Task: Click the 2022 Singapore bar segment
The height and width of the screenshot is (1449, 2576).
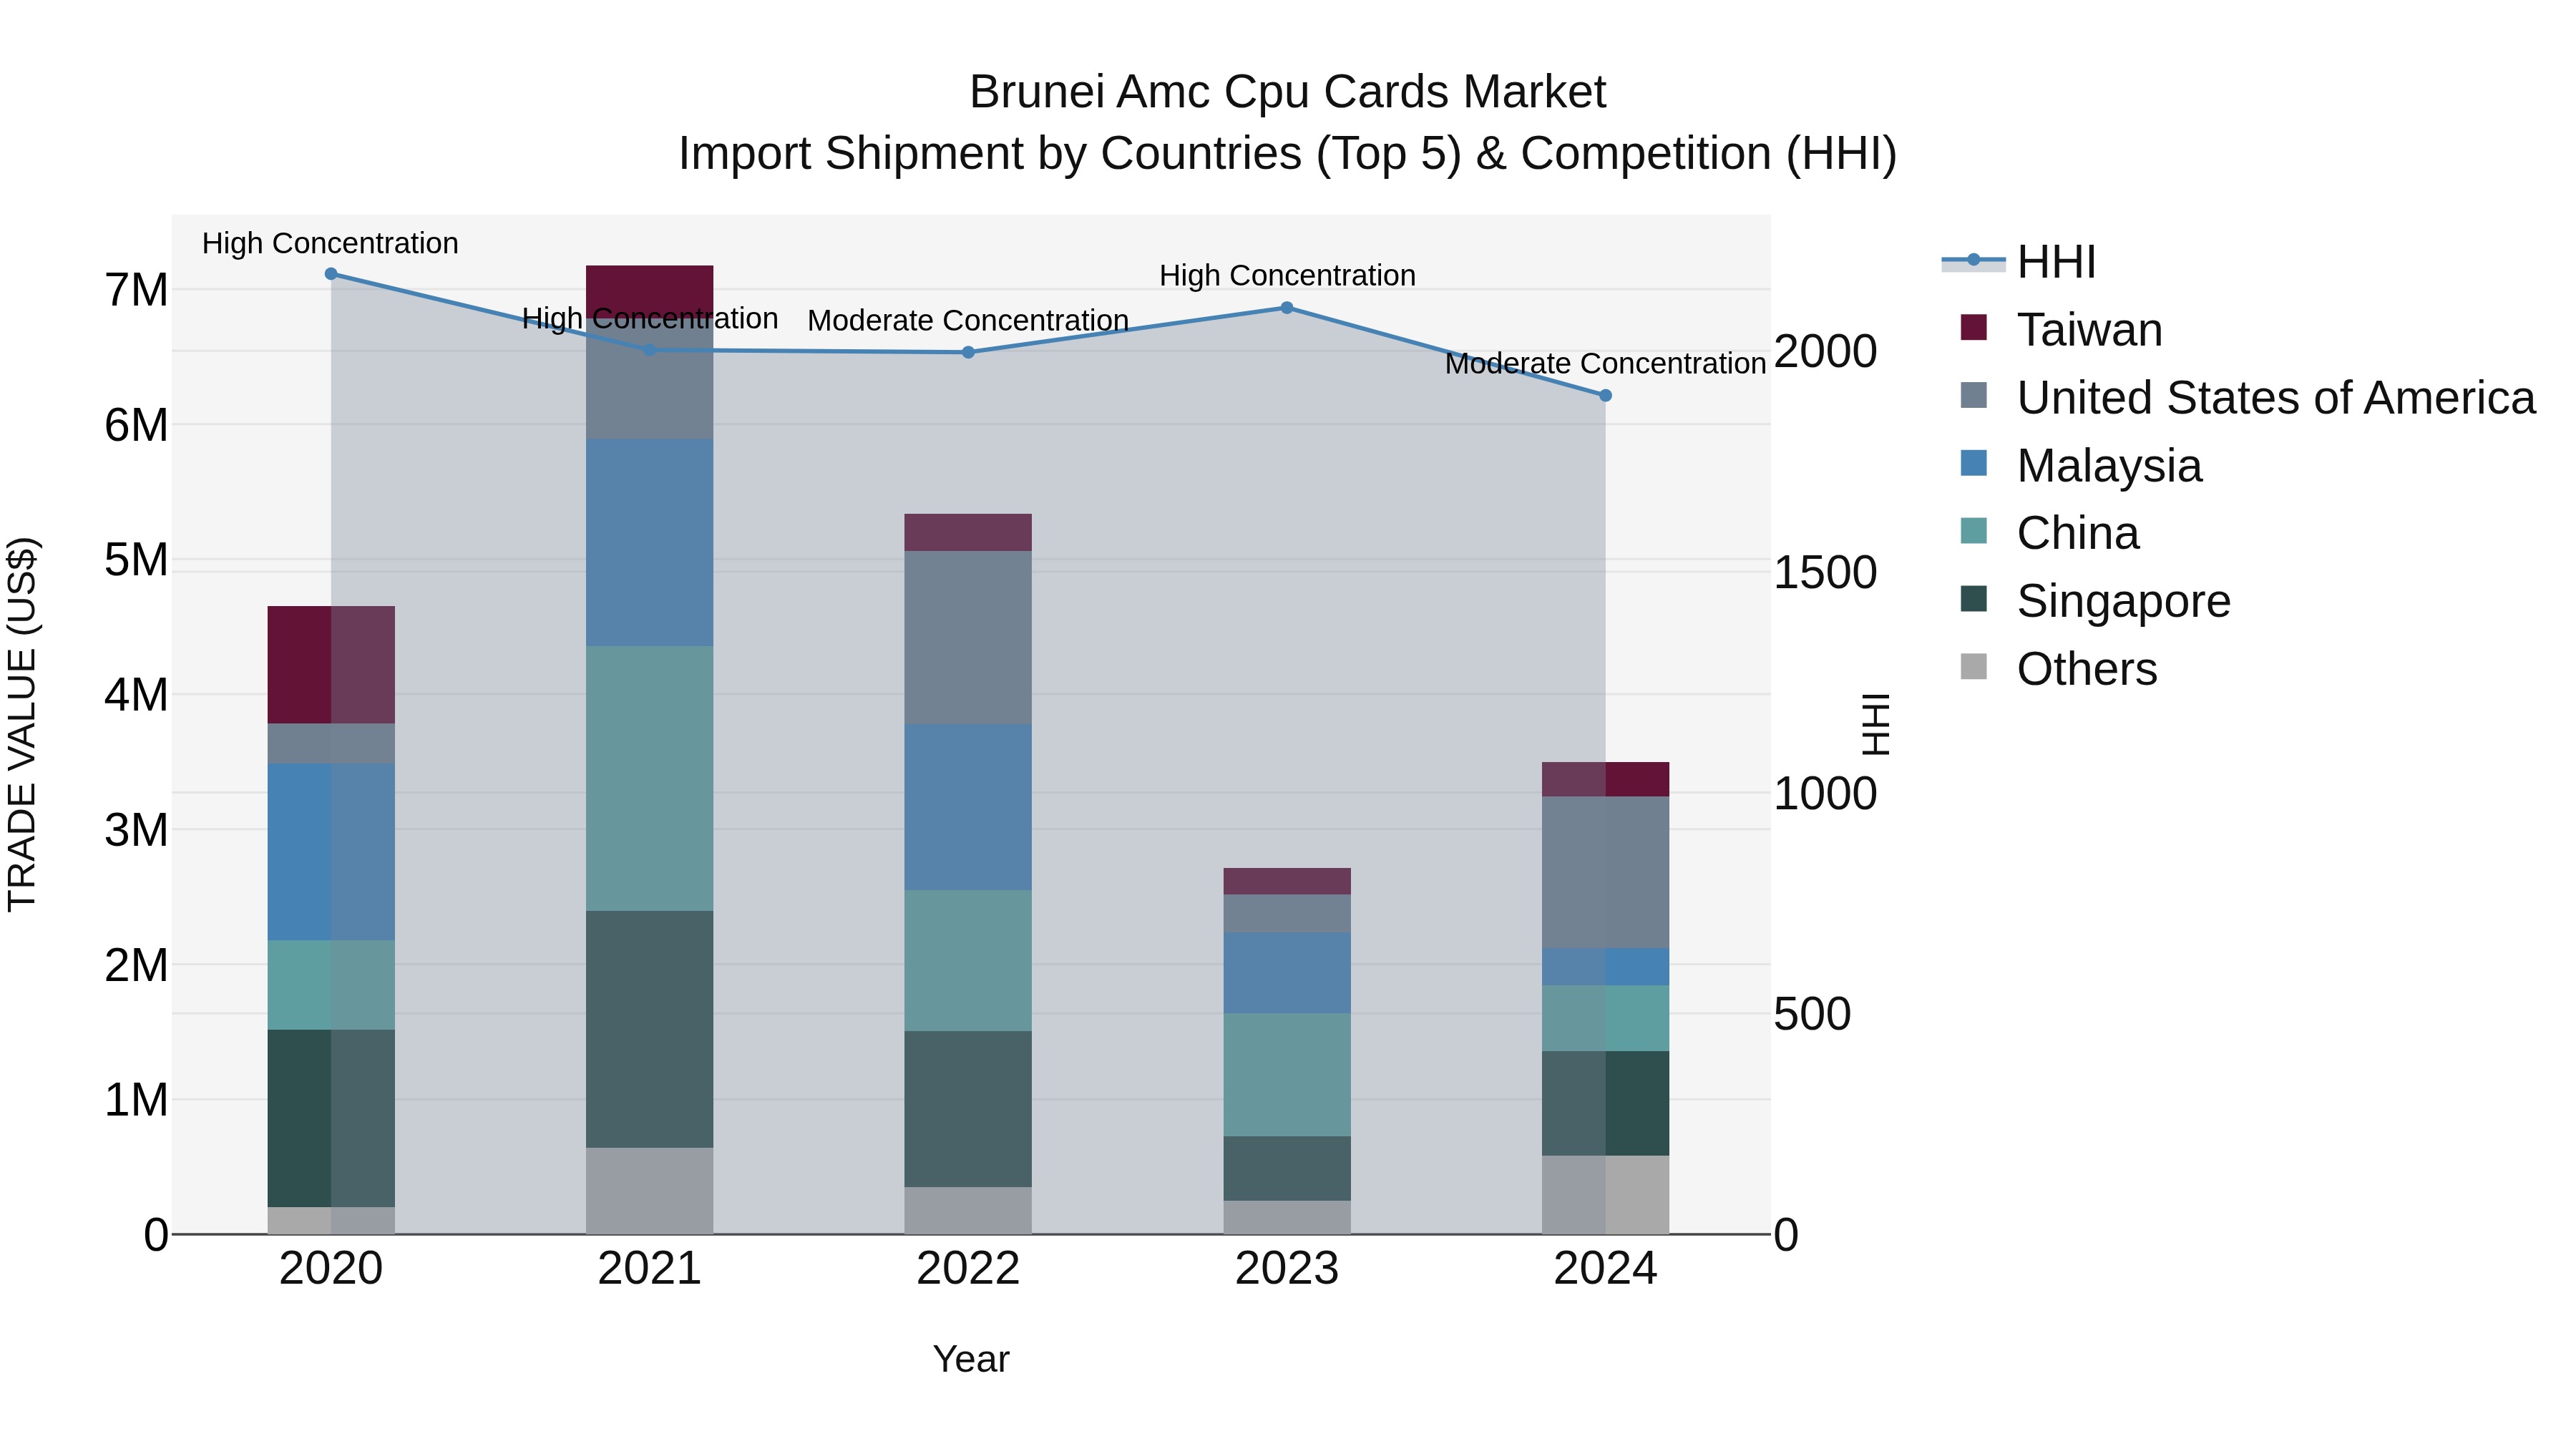Action: tap(968, 1109)
